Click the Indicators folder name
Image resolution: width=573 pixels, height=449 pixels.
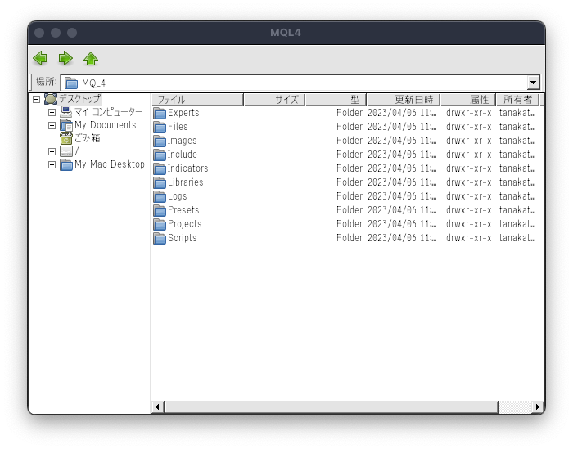click(187, 168)
